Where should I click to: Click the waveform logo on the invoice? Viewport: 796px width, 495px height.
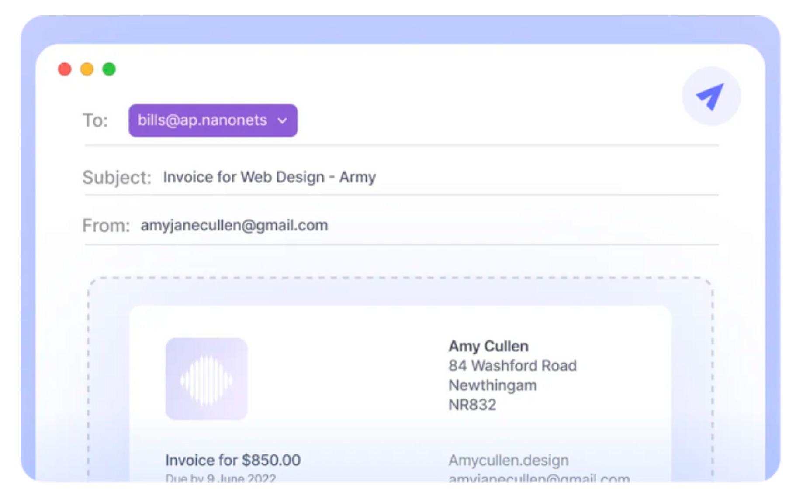click(x=206, y=379)
